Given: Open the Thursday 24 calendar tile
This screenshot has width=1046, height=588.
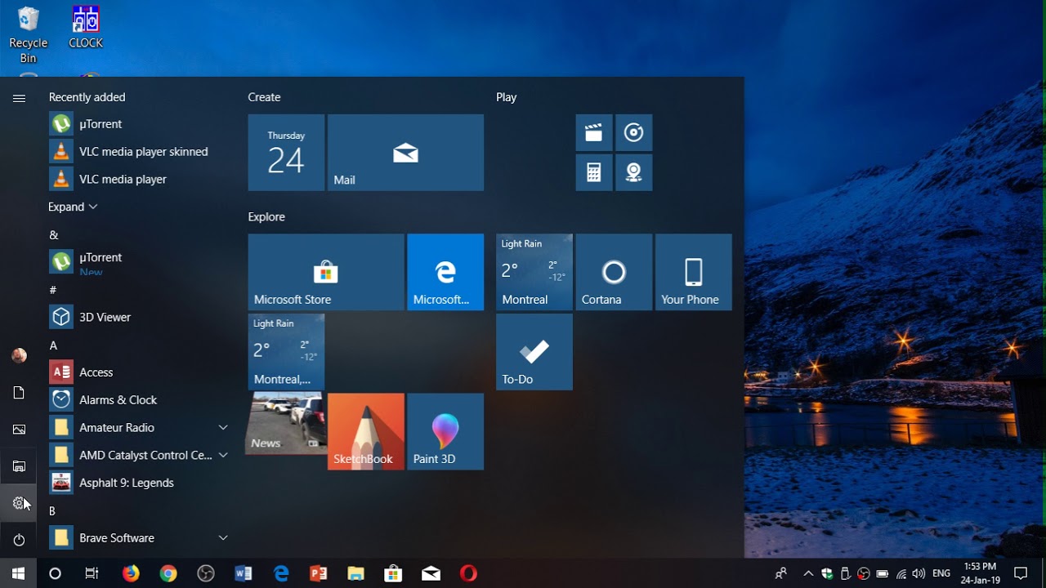Looking at the screenshot, I should coord(286,153).
